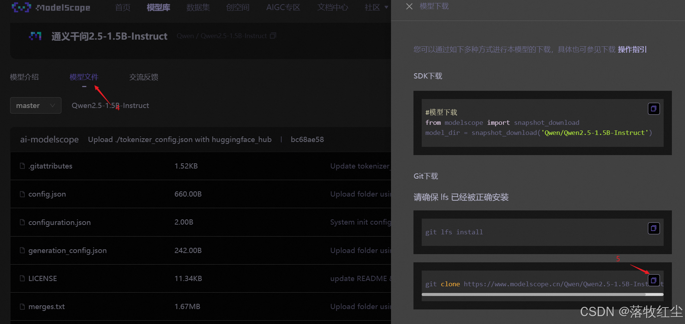This screenshot has height=324, width=685.
Task: Open the .gitattributes file
Action: pyautogui.click(x=51, y=166)
